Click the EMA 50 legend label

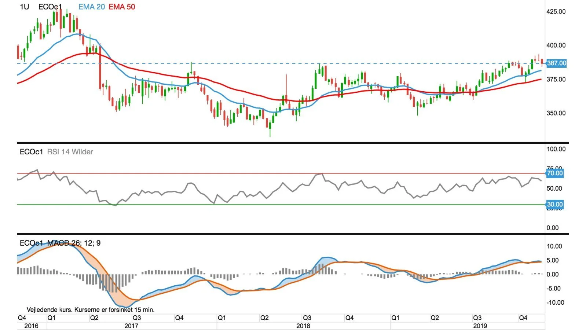122,7
